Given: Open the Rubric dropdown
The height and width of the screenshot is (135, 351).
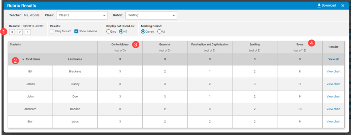Looking at the screenshot, I should pos(151,16).
